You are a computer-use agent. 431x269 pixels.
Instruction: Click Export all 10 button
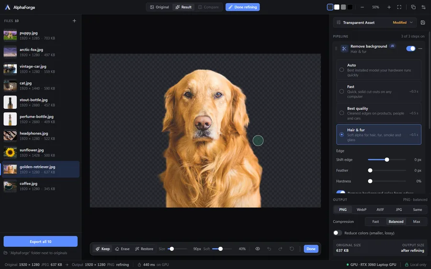[40, 242]
